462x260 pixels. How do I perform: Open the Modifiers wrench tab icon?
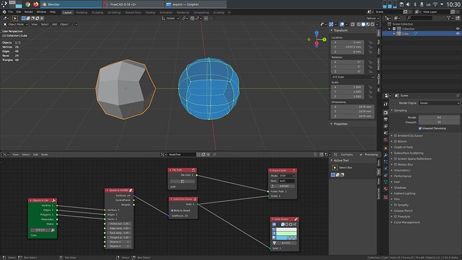point(386,155)
